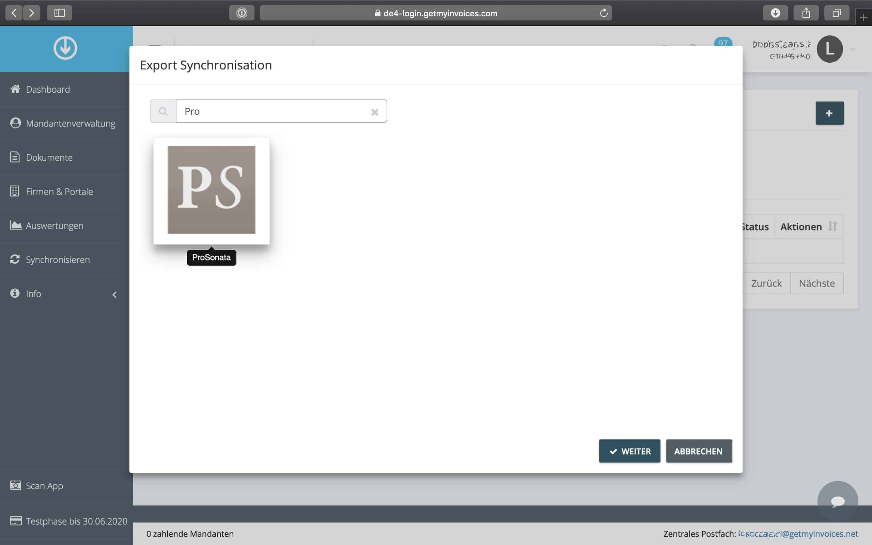Click the Nächste pagination button

tap(817, 283)
